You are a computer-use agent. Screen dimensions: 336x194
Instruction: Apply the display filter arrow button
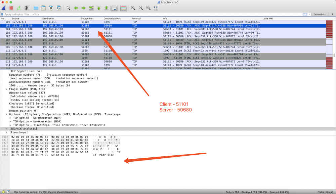pos(305,14)
